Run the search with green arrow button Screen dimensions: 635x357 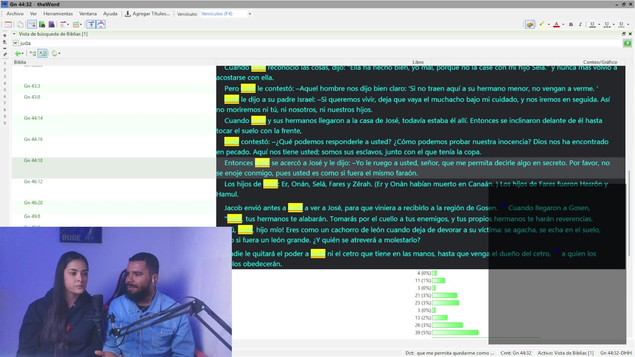point(627,43)
